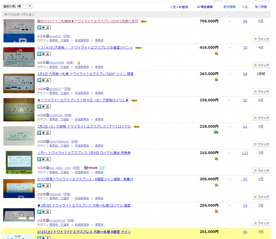Open seller aiuia876 profile
Image resolution: width=276 pixels, height=239 pixels.
point(55,36)
